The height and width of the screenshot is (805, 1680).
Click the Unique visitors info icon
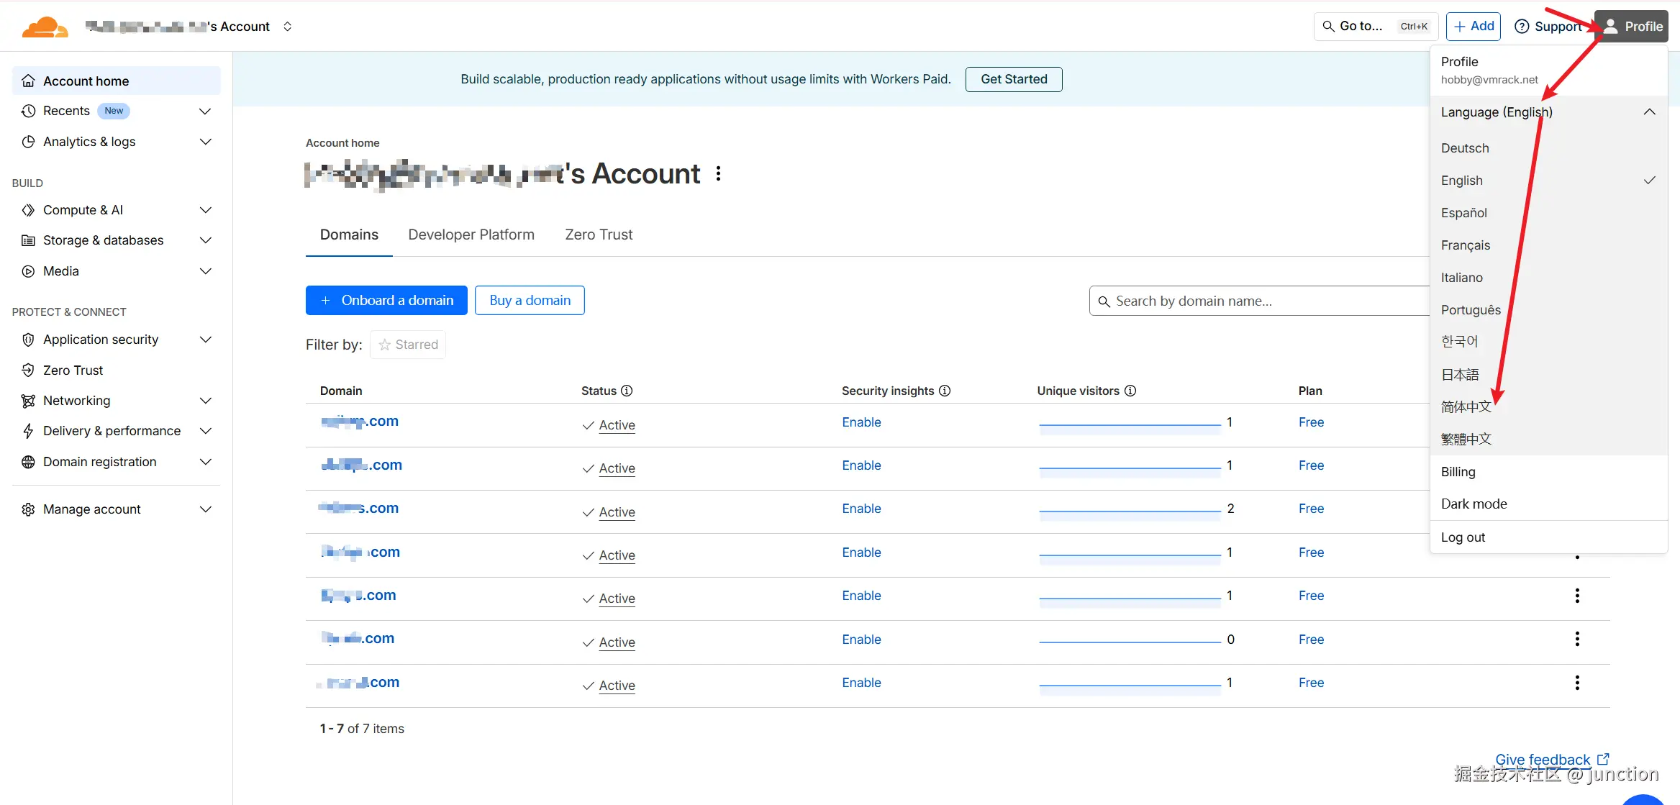(x=1130, y=391)
